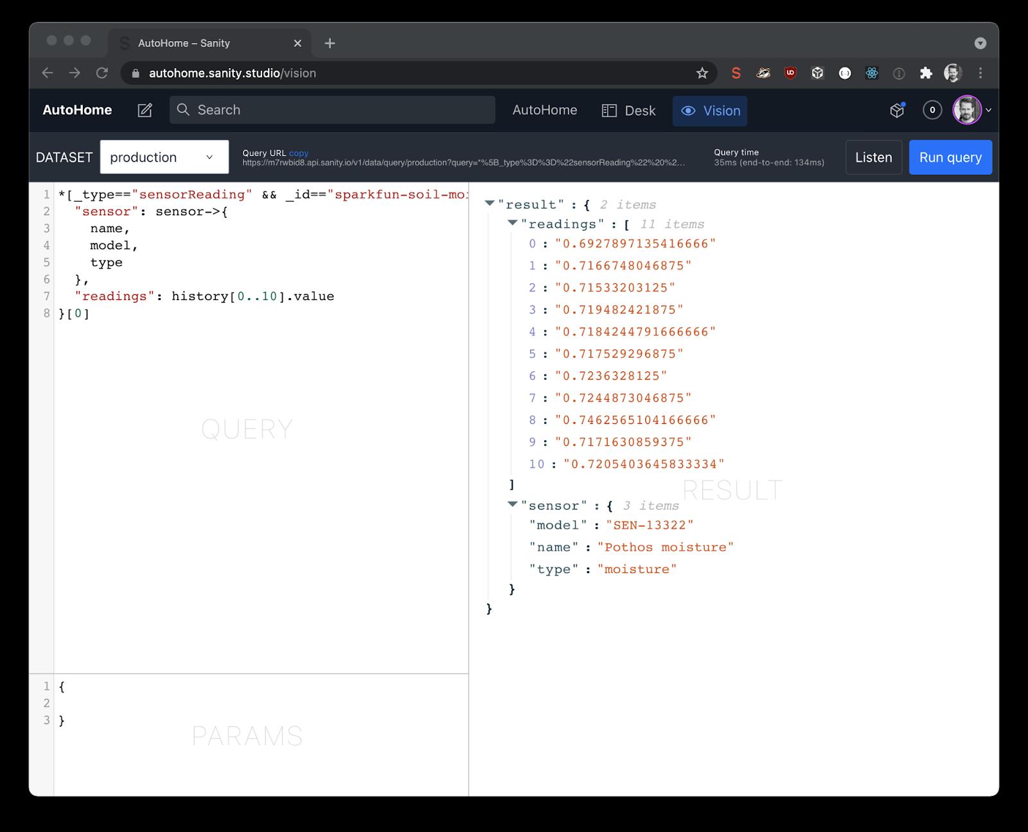Collapse the "sensor" object node
This screenshot has height=832, width=1028.
[513, 504]
